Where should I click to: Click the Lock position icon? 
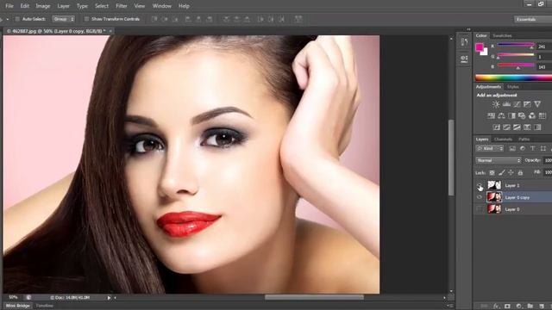click(x=511, y=172)
